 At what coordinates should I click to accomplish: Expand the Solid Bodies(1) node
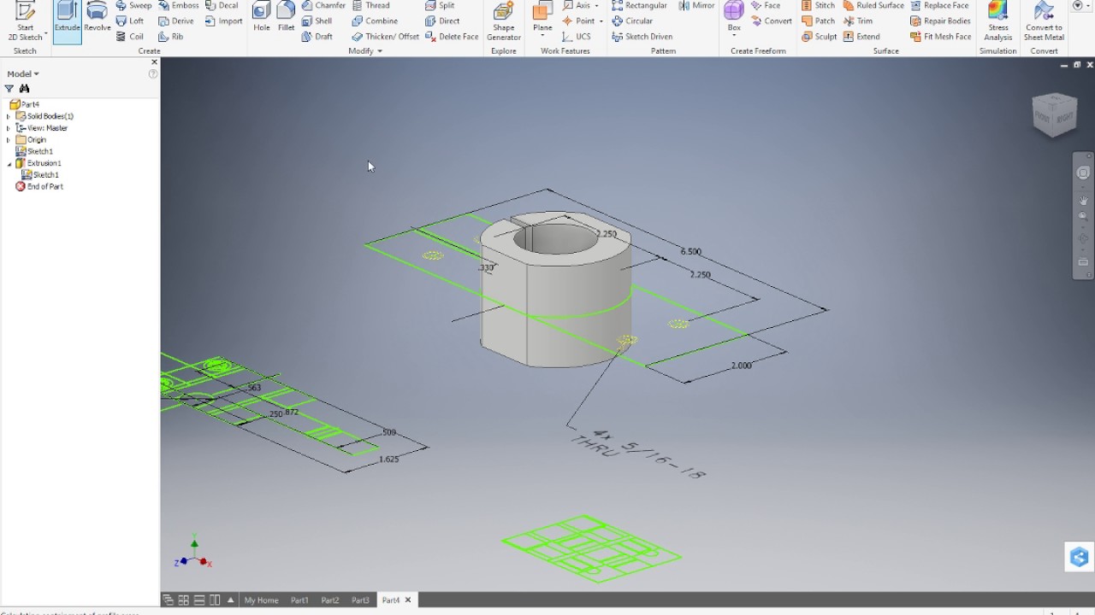(9, 116)
